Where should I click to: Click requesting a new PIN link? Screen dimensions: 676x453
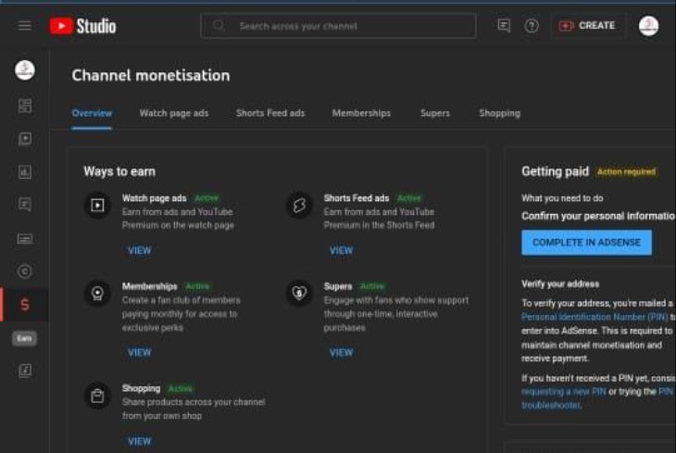[564, 392]
